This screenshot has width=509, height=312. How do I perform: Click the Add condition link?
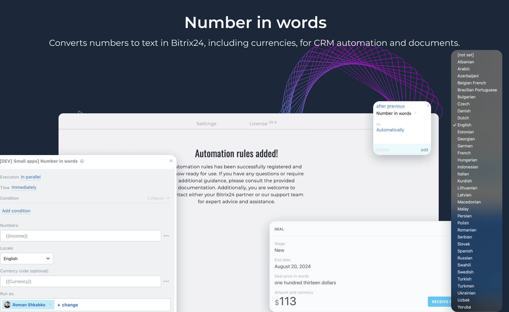pos(16,211)
